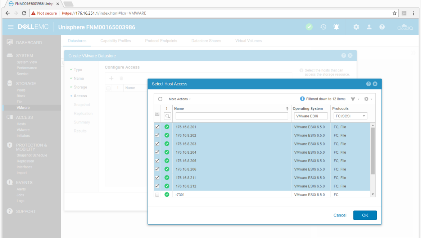421x238 pixels.
Task: Switch to the Datastore Shares tab
Action: click(x=206, y=41)
